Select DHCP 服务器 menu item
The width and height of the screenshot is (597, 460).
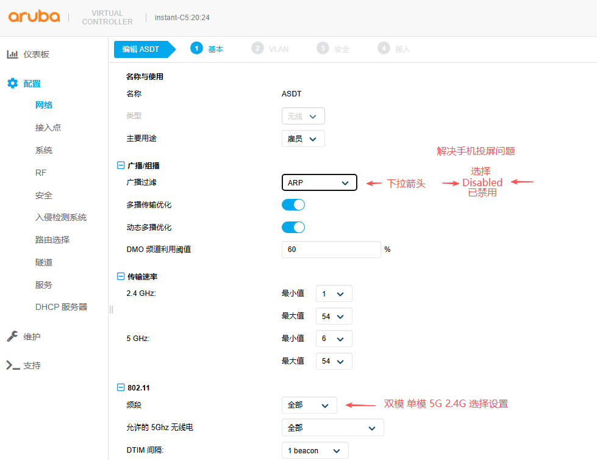coord(61,307)
